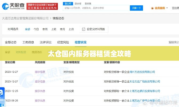Open 湖州万达投资有限公司 company link
This screenshot has height=107, width=179.
142,72
